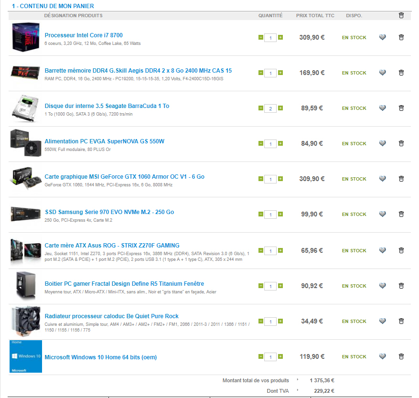Remove Seagate BarraCuda hard drive from cart
Viewport: 419px width, 398px height.
401,108
